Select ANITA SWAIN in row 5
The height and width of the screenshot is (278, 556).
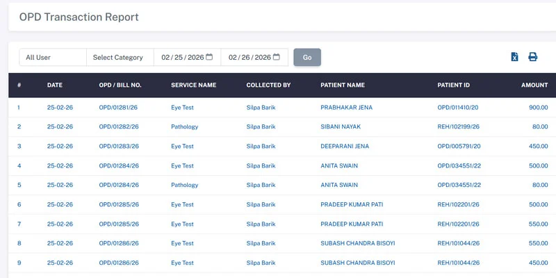coord(339,185)
